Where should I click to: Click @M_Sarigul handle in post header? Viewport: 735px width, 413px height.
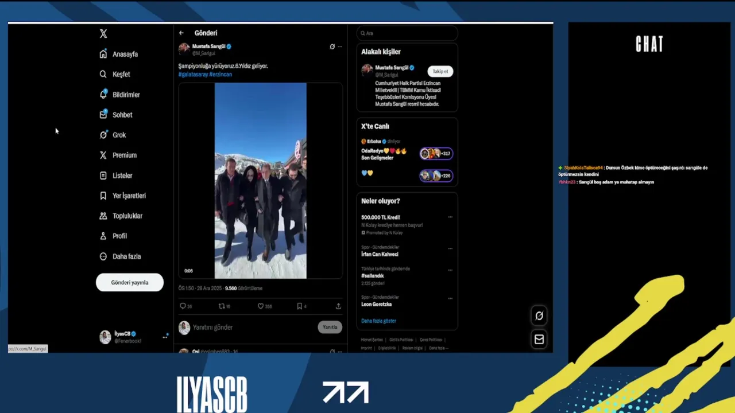[x=203, y=53]
